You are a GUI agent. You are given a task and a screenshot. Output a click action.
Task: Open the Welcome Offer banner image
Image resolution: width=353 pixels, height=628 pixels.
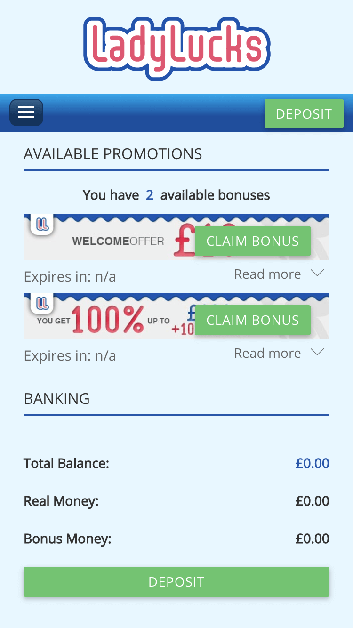(118, 241)
